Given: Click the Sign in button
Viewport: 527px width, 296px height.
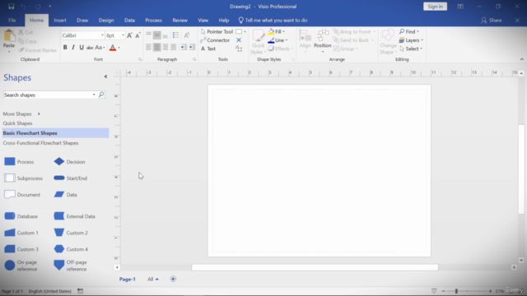Looking at the screenshot, I should pyautogui.click(x=436, y=7).
